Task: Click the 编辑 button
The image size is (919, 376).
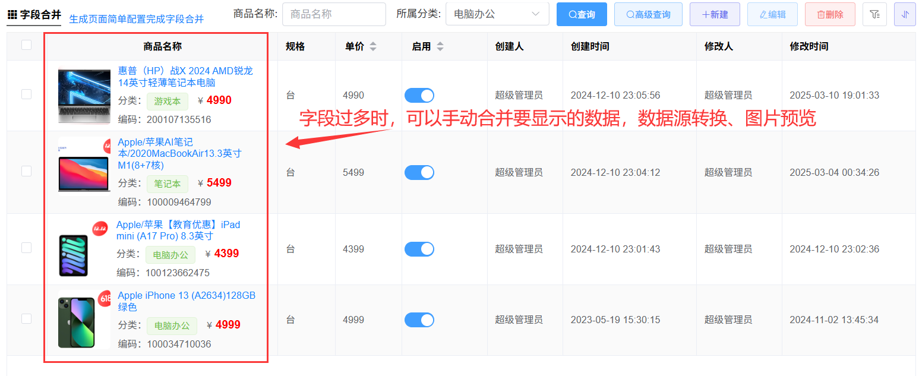Action: 772,14
